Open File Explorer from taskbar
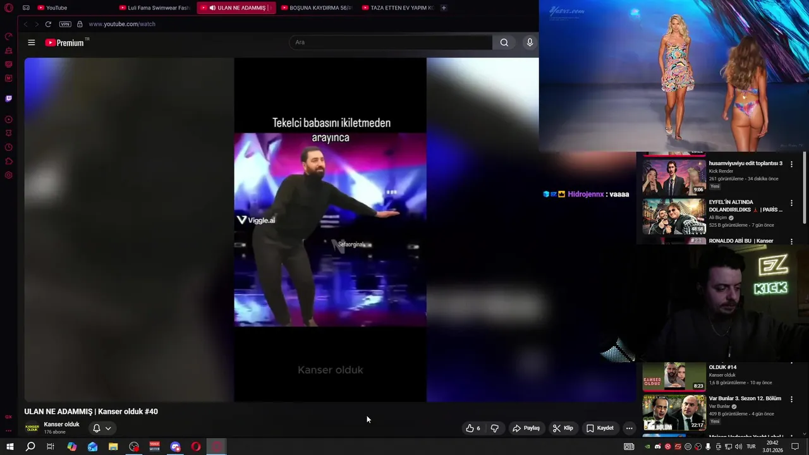Image resolution: width=809 pixels, height=455 pixels. pos(113,447)
